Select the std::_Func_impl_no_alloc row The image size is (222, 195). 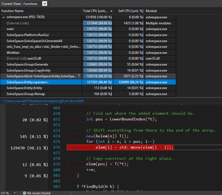88,47
